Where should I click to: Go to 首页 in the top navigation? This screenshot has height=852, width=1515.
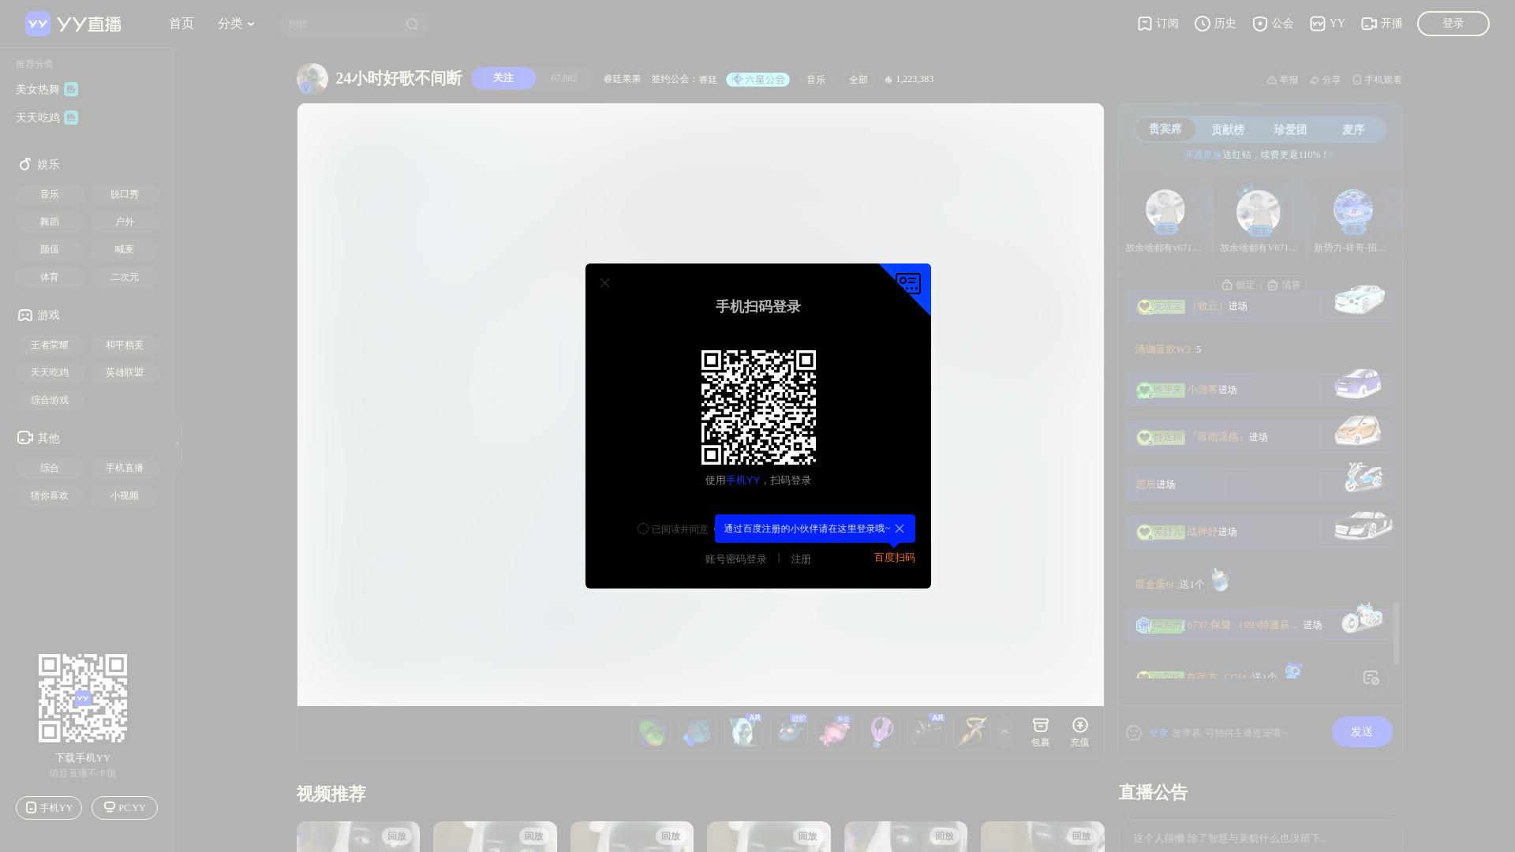(x=181, y=24)
